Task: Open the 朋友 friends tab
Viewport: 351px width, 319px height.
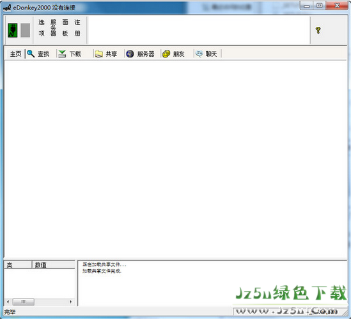Action: 178,54
